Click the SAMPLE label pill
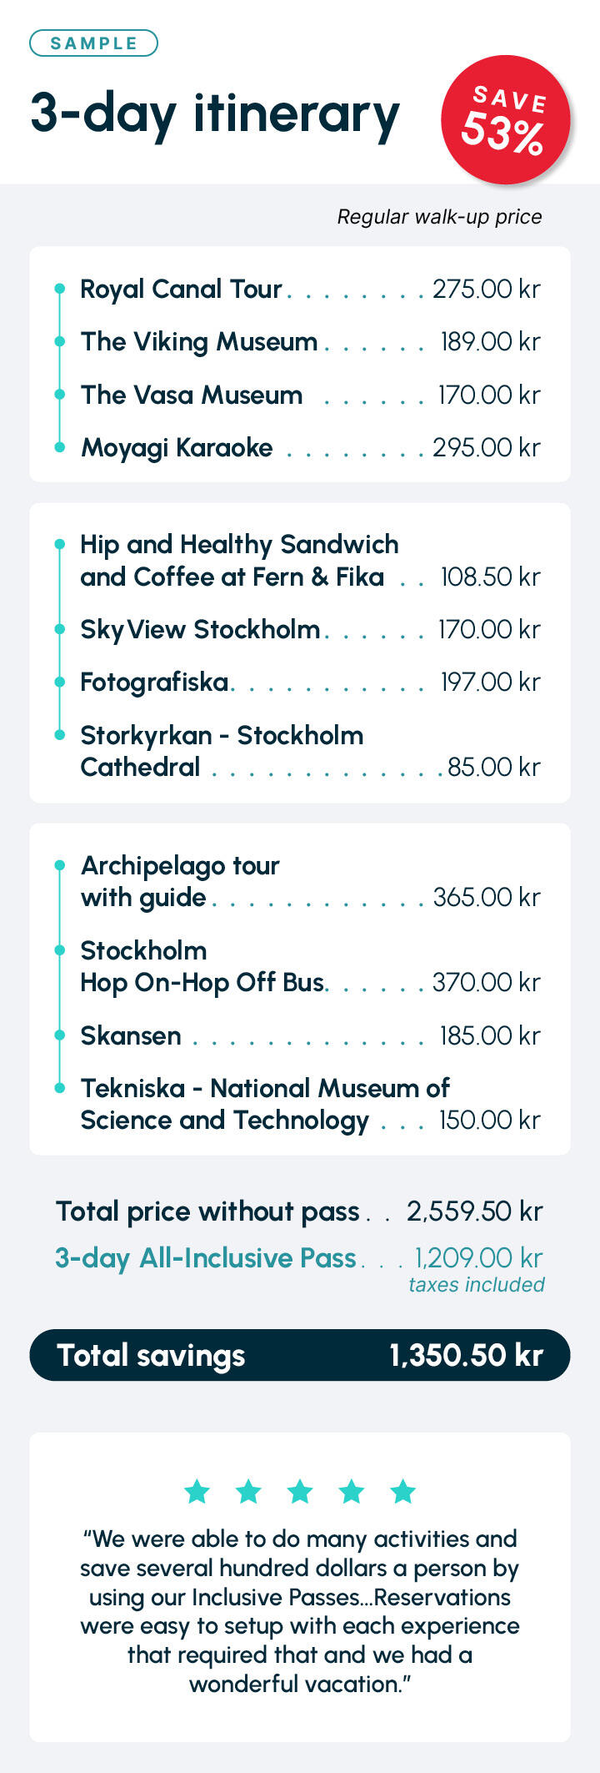 click(x=93, y=43)
